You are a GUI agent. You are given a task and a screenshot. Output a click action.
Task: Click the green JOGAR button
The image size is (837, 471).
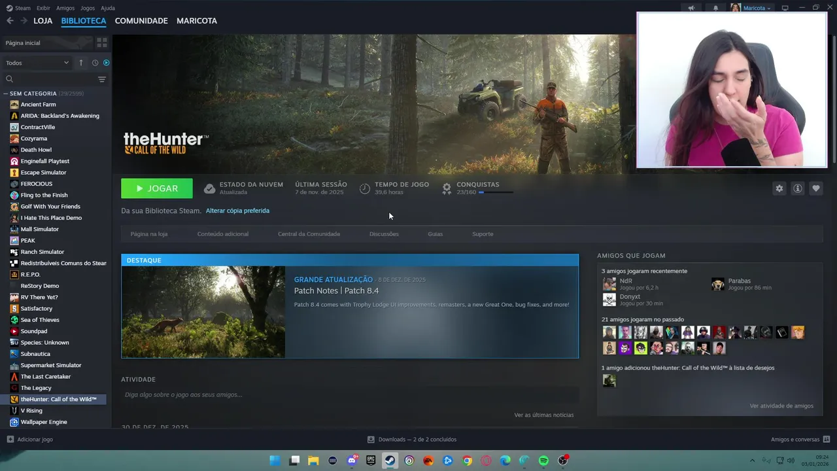[157, 188]
